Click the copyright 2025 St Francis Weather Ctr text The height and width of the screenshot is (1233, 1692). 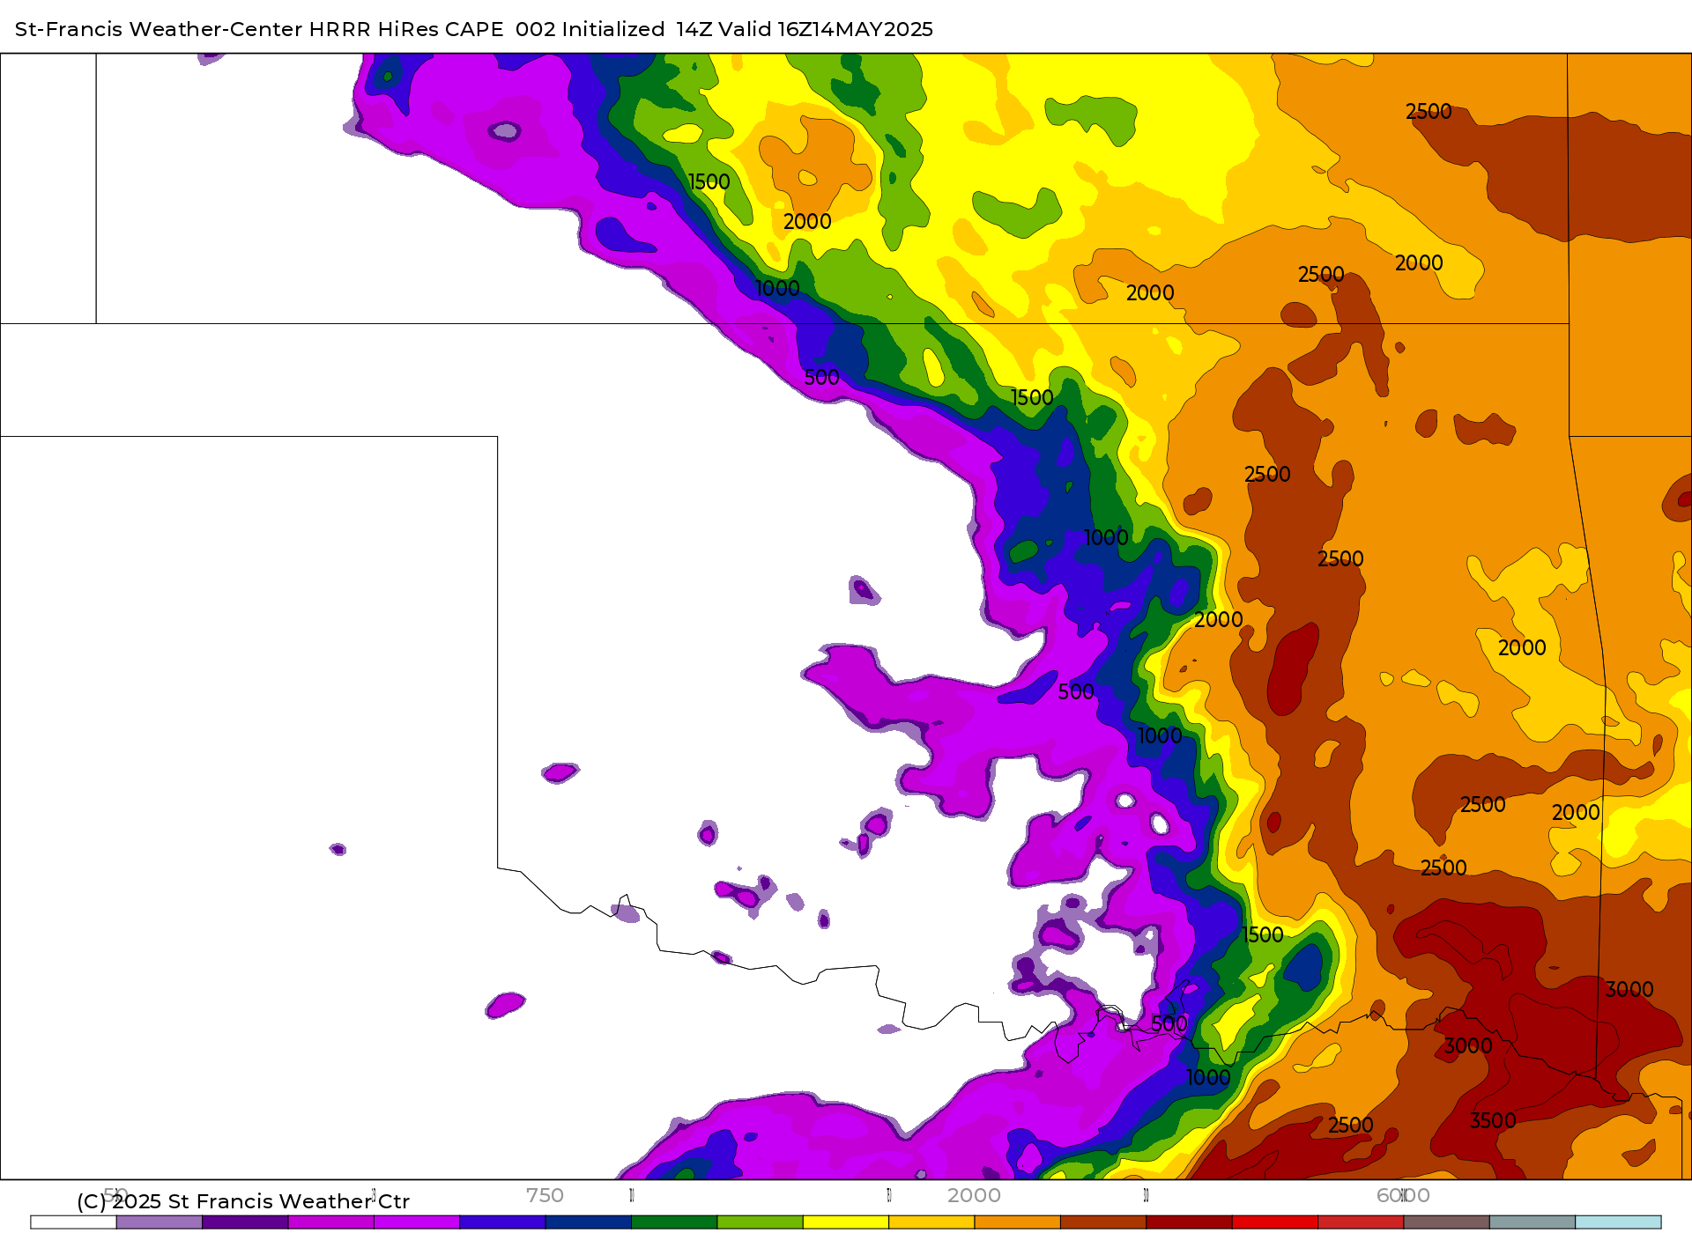point(243,1201)
